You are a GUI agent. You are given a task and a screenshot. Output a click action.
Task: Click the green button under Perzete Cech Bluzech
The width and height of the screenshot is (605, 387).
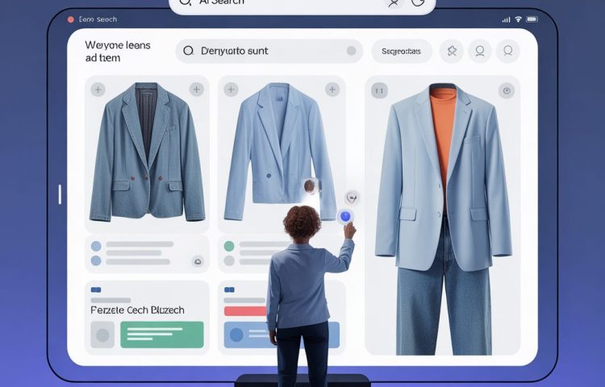click(161, 335)
